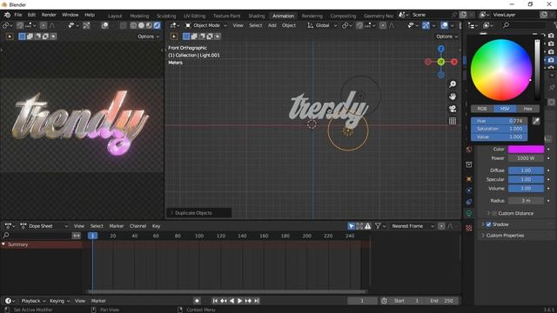Screen dimensions: 557x313
Task: Click the blue Z axis gizmo
Action: (x=441, y=49)
